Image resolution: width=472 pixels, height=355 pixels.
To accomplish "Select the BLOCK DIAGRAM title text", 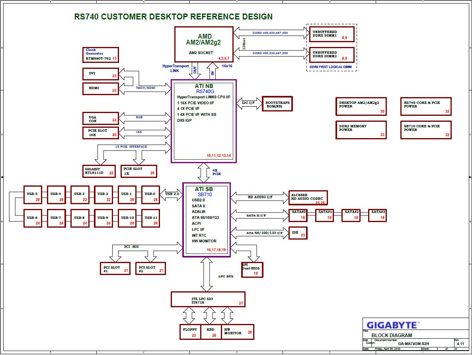I will click(392, 335).
